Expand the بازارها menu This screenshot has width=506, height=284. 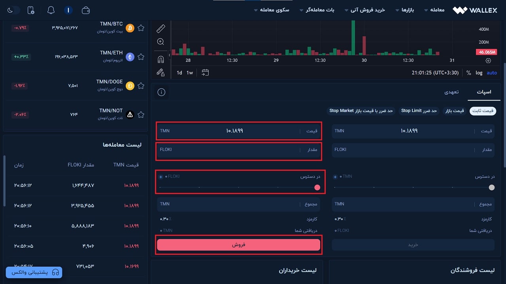[404, 10]
